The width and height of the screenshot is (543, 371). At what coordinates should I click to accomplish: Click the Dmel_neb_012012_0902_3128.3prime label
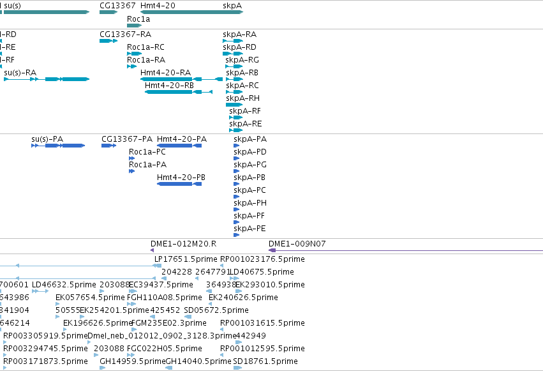pos(161,337)
